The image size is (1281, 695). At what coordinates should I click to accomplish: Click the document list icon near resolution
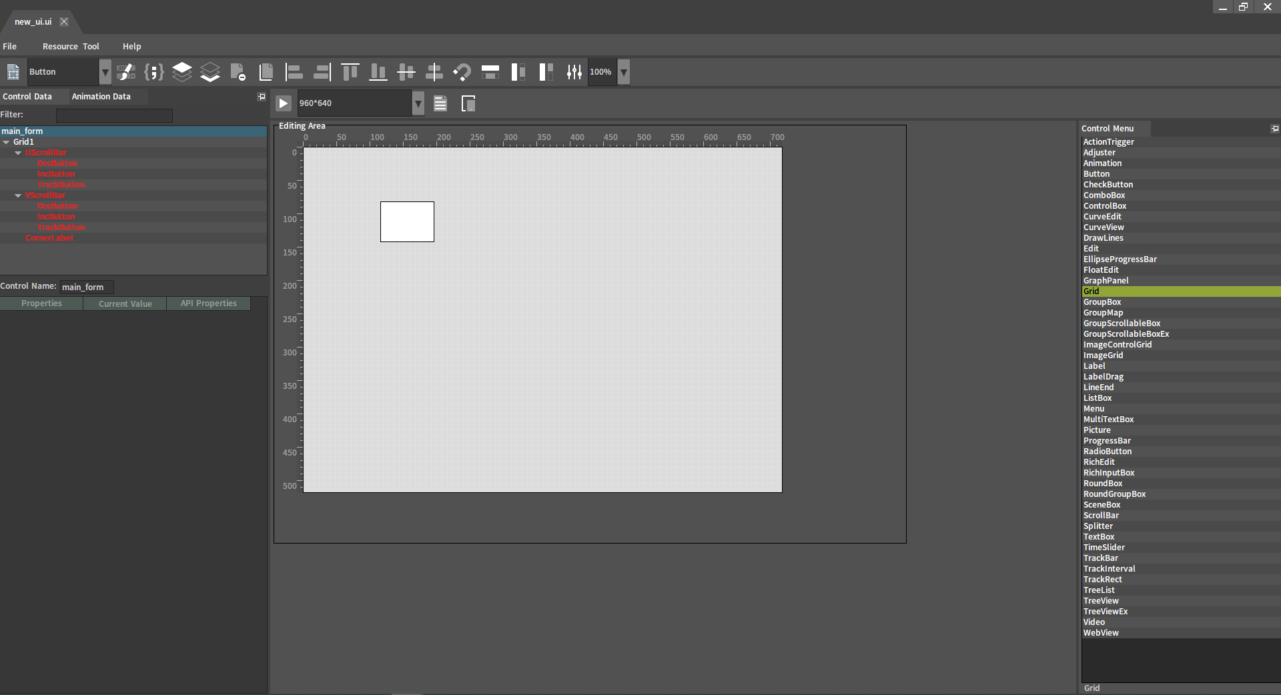[440, 103]
